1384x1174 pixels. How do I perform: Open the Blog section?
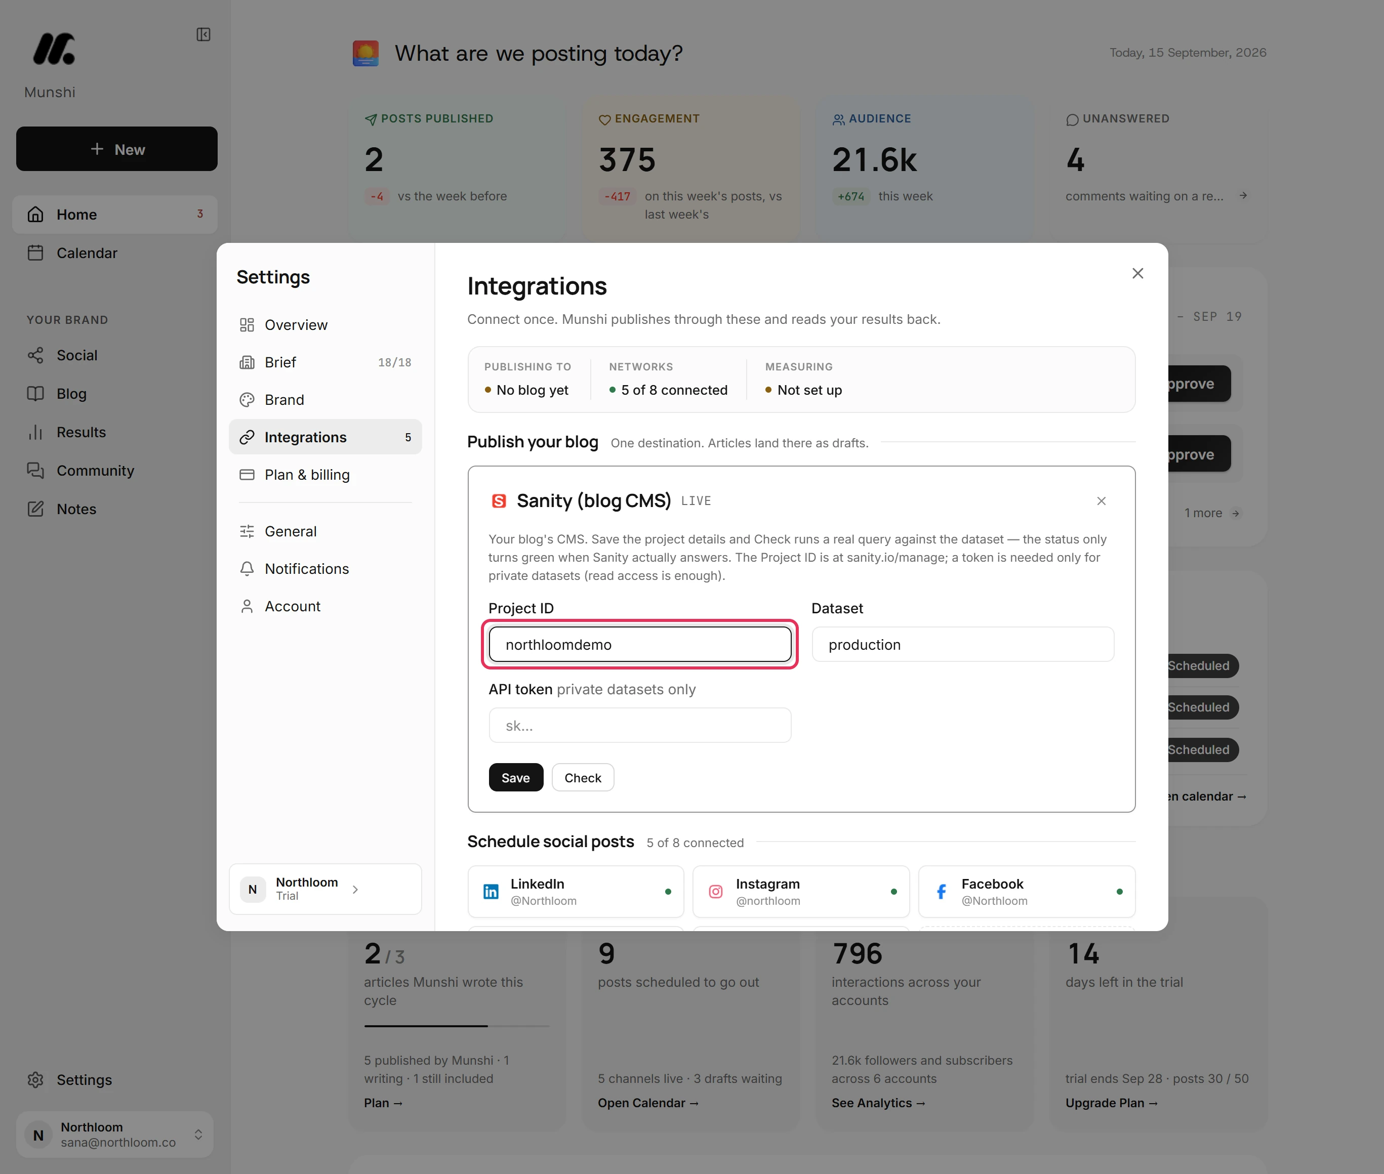pyautogui.click(x=114, y=393)
